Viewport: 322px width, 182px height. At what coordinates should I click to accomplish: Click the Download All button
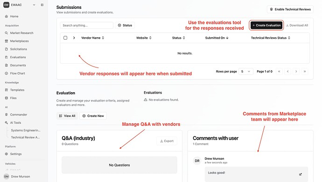click(297, 26)
